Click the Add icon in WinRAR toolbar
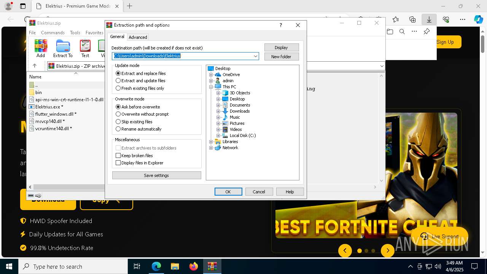Viewport: 487px width, 274px height. [x=41, y=48]
